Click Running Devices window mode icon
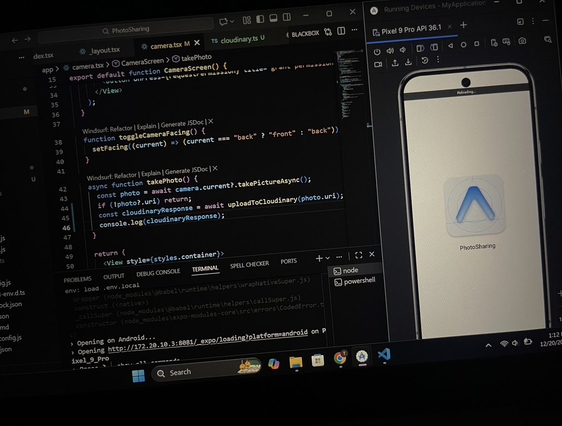The image size is (562, 426). [520, 22]
